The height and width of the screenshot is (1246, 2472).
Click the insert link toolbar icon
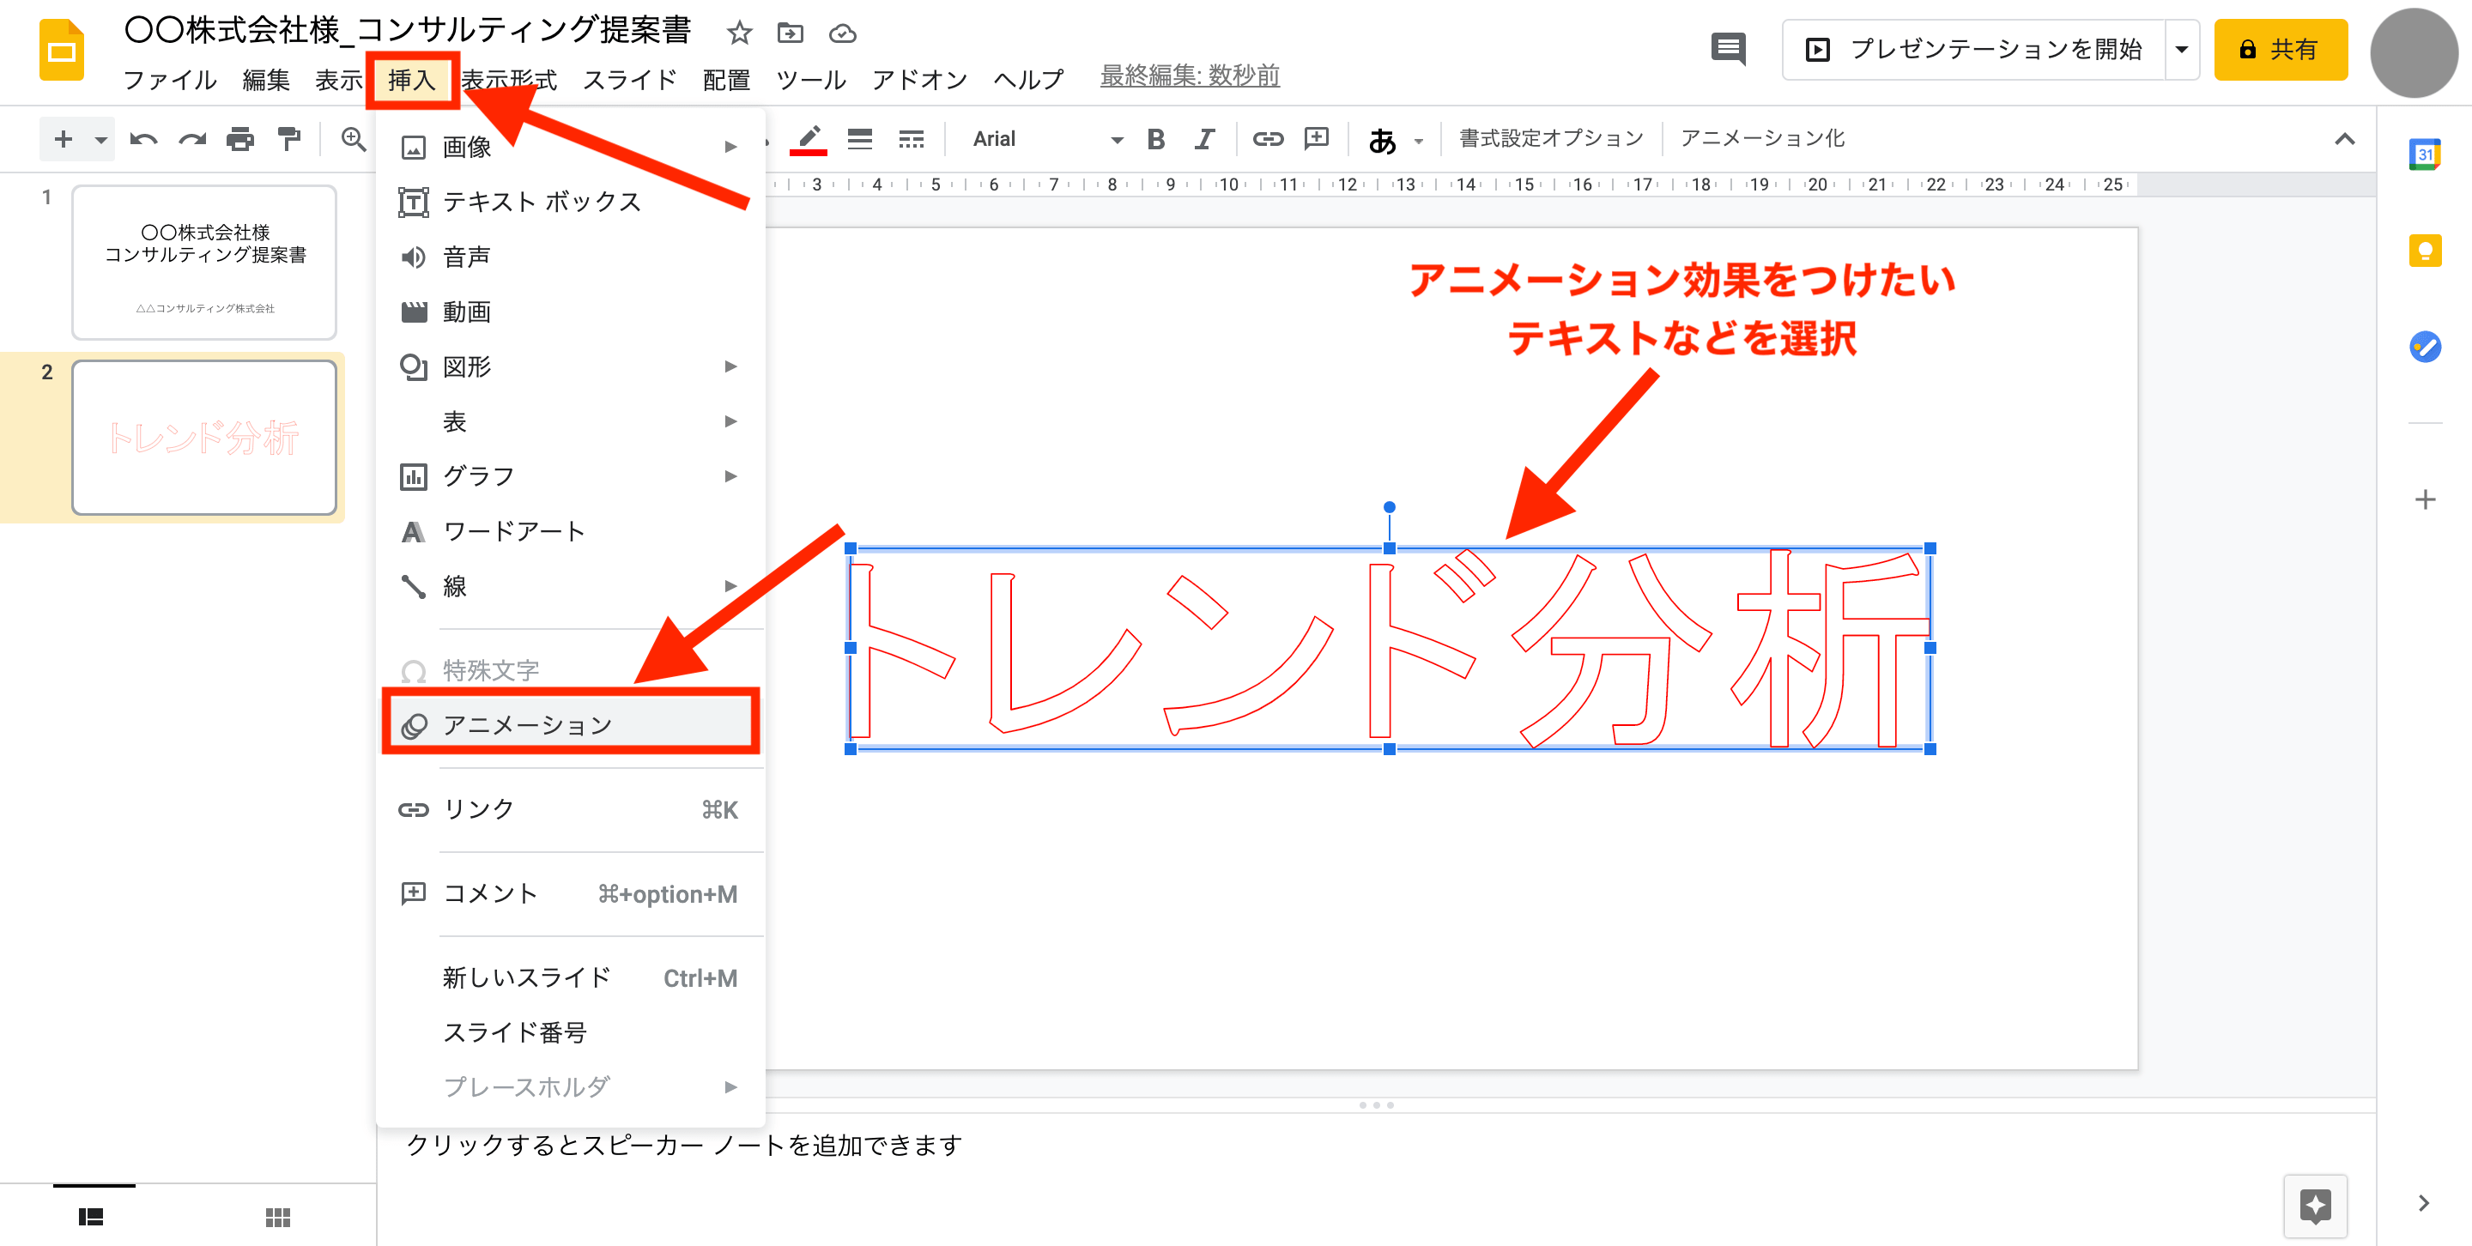[x=1268, y=139]
